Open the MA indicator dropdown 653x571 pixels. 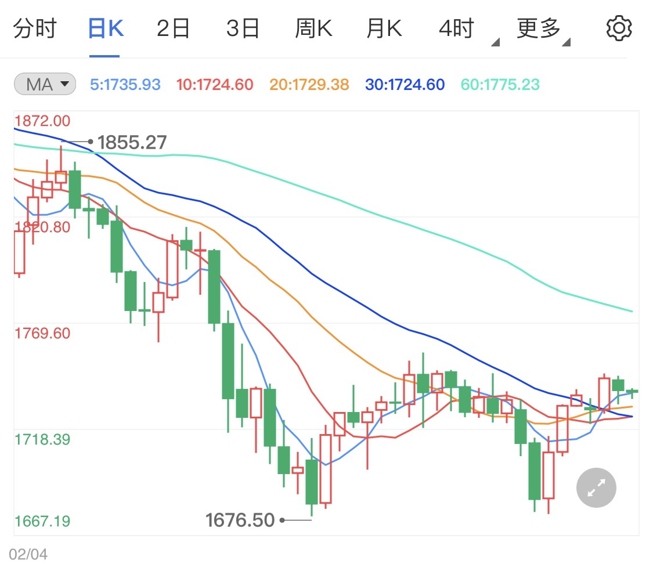click(45, 84)
